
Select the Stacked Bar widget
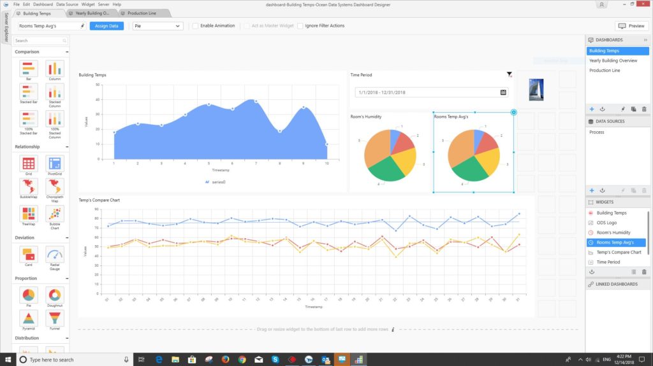[x=28, y=92]
